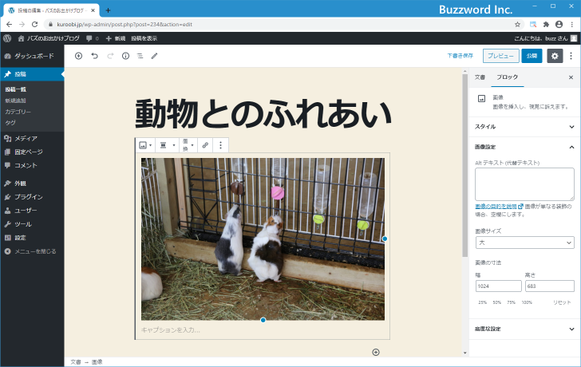581x367 pixels.
Task: Open ユーザー users menu
Action: pos(32,211)
